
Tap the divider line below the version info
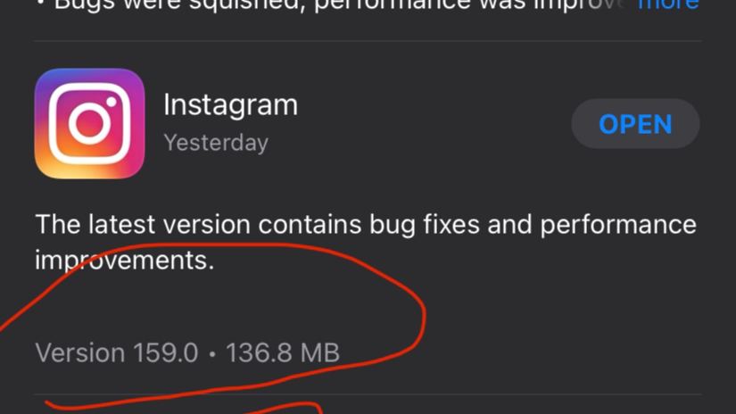(x=368, y=394)
